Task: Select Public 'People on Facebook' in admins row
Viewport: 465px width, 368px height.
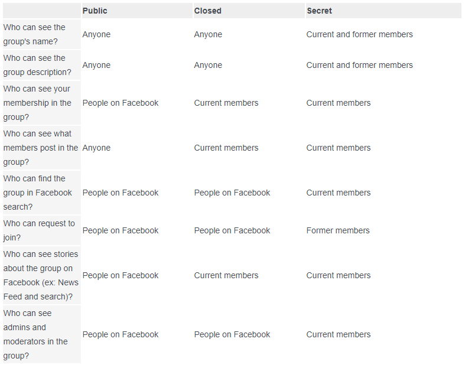Action: click(x=121, y=334)
